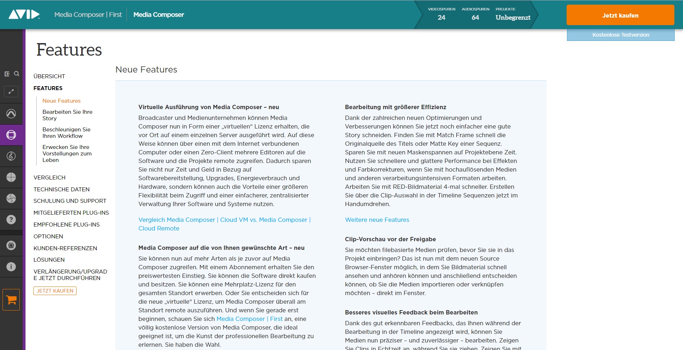Click the Features page heading
683x350 pixels.
point(69,50)
